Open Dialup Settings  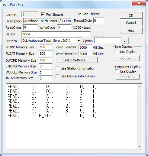click(x=76, y=60)
